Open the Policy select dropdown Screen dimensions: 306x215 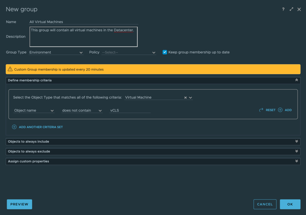click(x=128, y=52)
